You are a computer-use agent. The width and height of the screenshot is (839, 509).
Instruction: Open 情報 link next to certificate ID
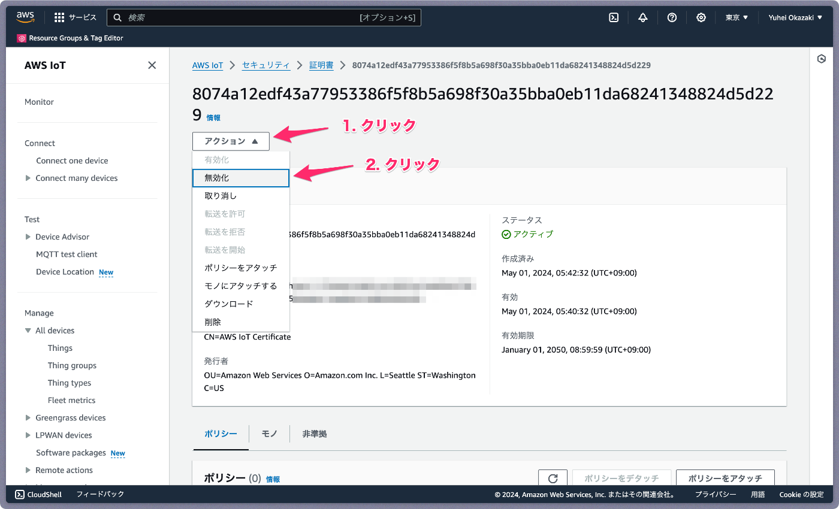(213, 118)
